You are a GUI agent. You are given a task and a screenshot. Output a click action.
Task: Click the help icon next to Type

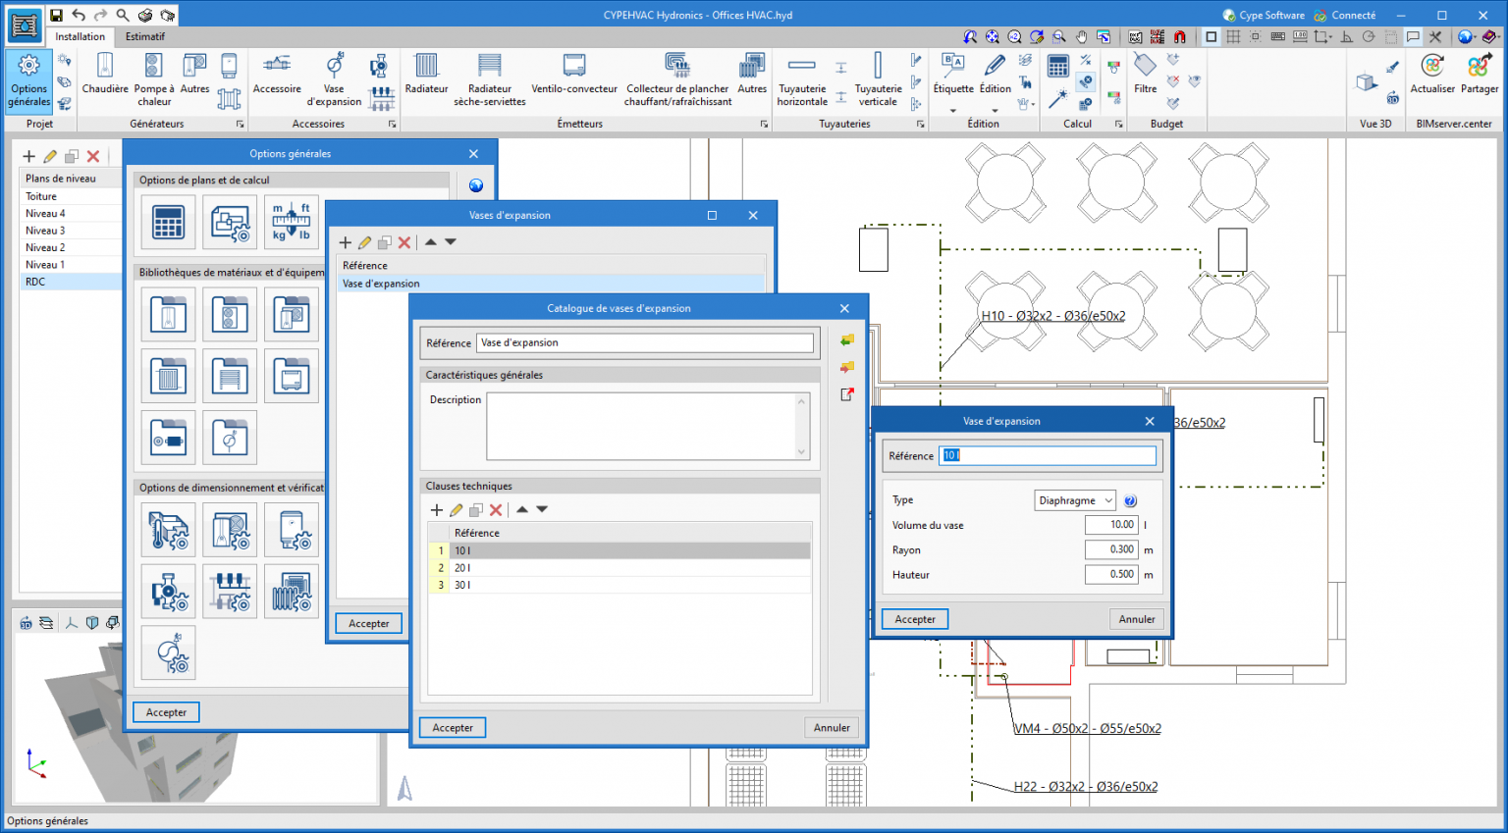point(1130,500)
